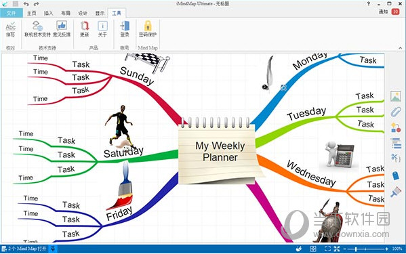The width and height of the screenshot is (406, 254).
Task: Open online technical support
Action: 37,29
